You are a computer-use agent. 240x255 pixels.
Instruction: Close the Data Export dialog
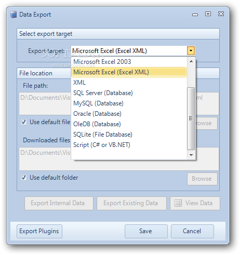(221, 14)
